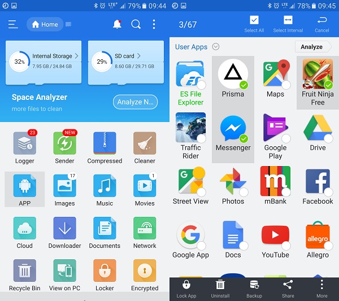Open the Recycle Bin
The height and width of the screenshot is (301, 339).
[x=25, y=275]
